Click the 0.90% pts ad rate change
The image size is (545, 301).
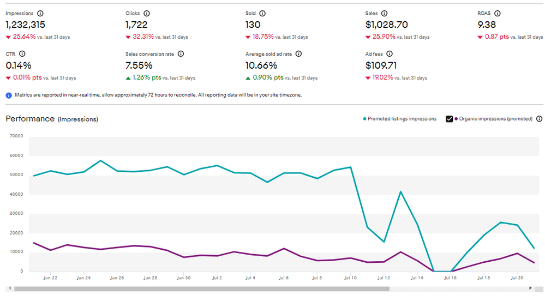pyautogui.click(x=268, y=77)
